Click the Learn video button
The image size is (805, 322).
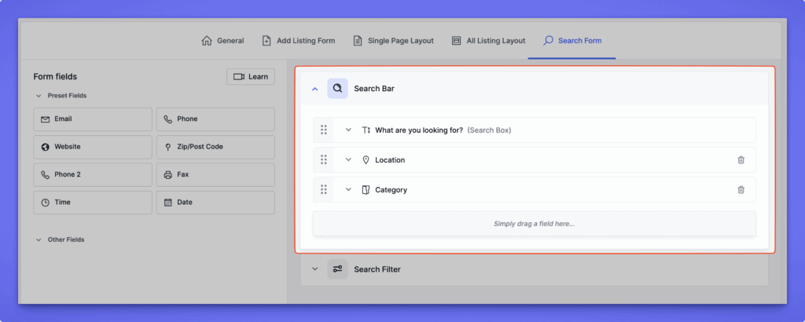(x=250, y=76)
